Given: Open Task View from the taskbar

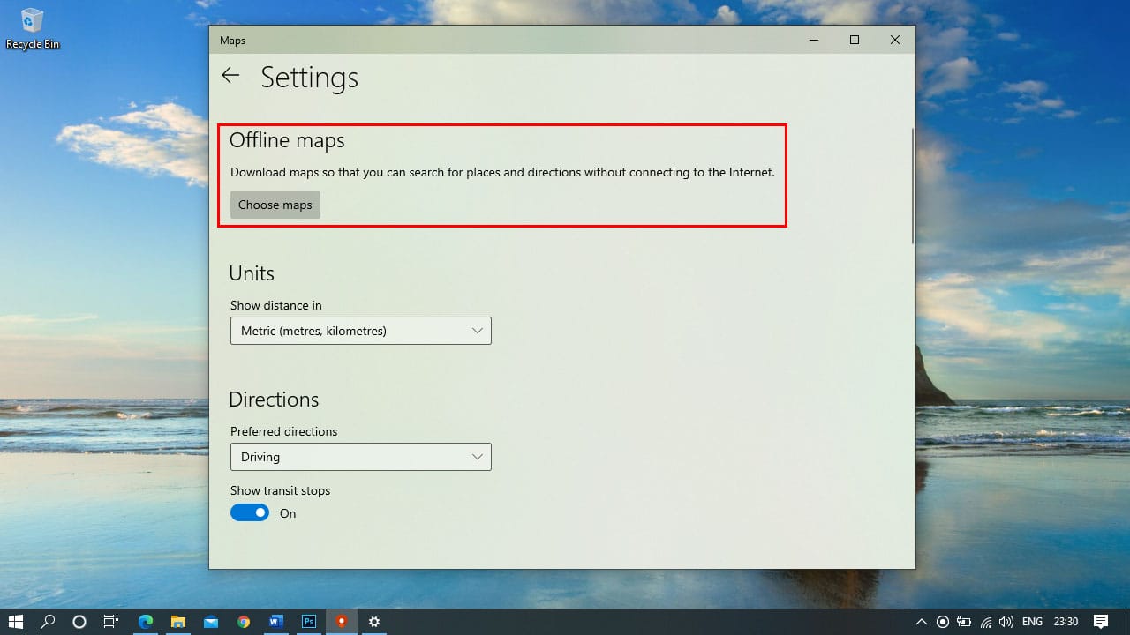Looking at the screenshot, I should pos(111,622).
